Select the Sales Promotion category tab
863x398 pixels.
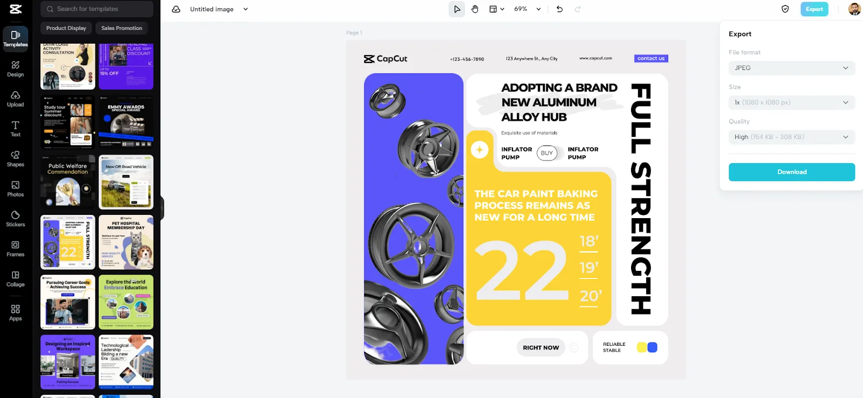122,28
